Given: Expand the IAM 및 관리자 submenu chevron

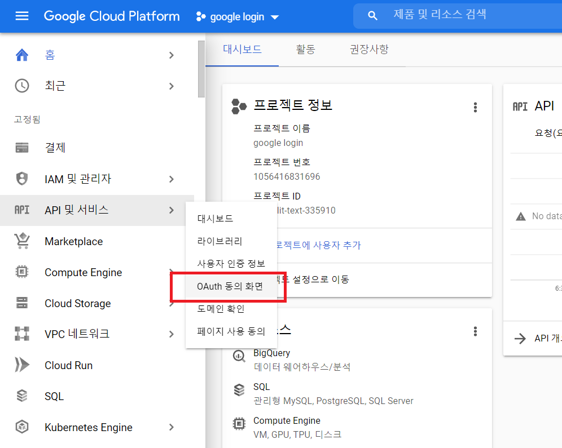Looking at the screenshot, I should 172,179.
